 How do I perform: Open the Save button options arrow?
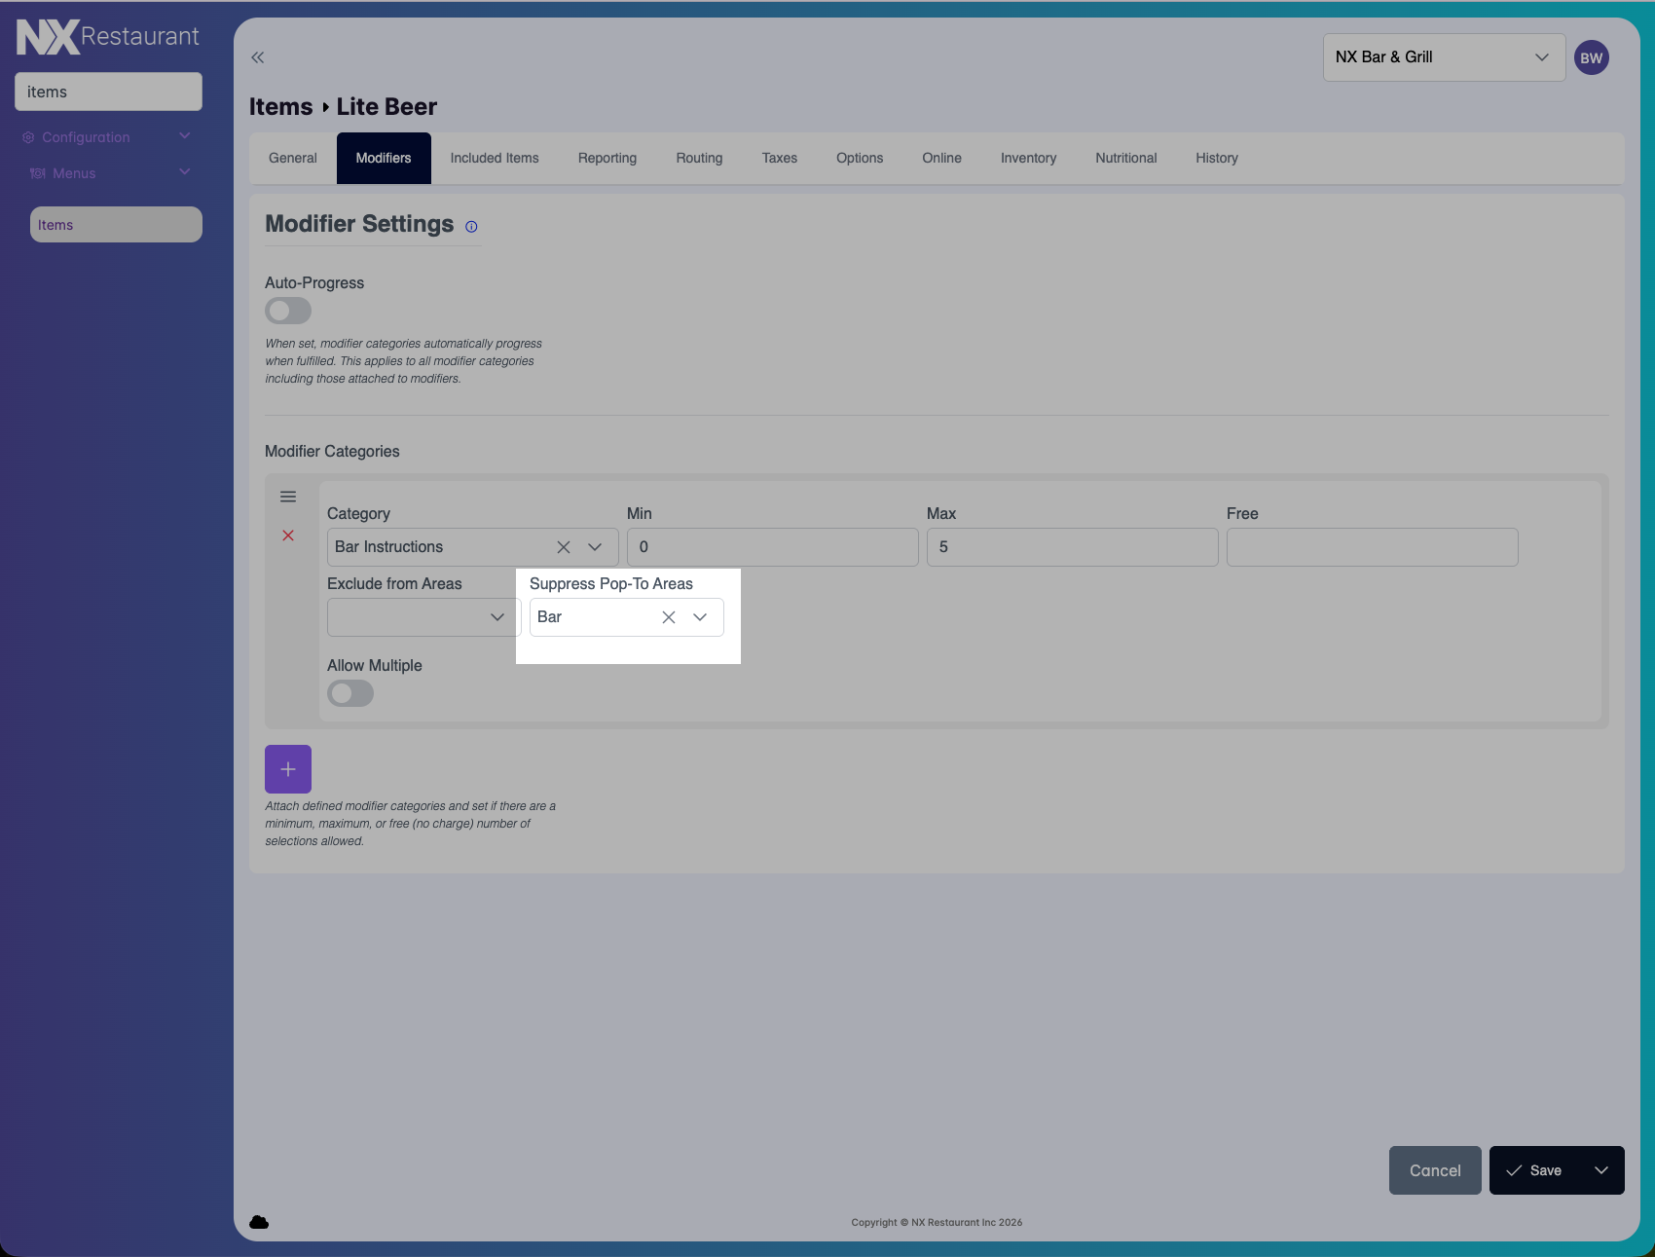point(1600,1170)
